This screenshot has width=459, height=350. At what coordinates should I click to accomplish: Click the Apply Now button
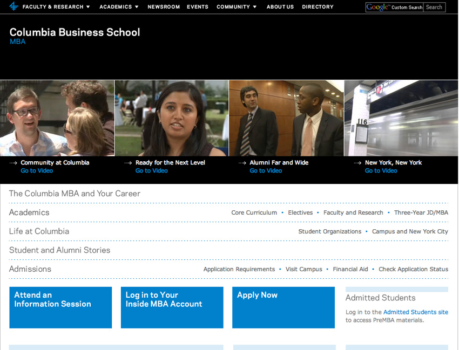[283, 307]
